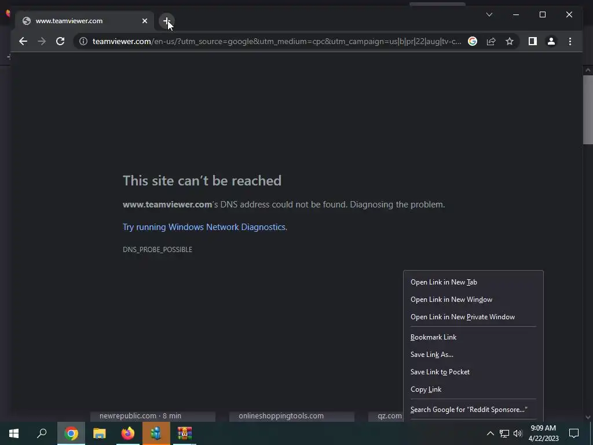View site information icon in address bar
593x445 pixels.
(83, 41)
